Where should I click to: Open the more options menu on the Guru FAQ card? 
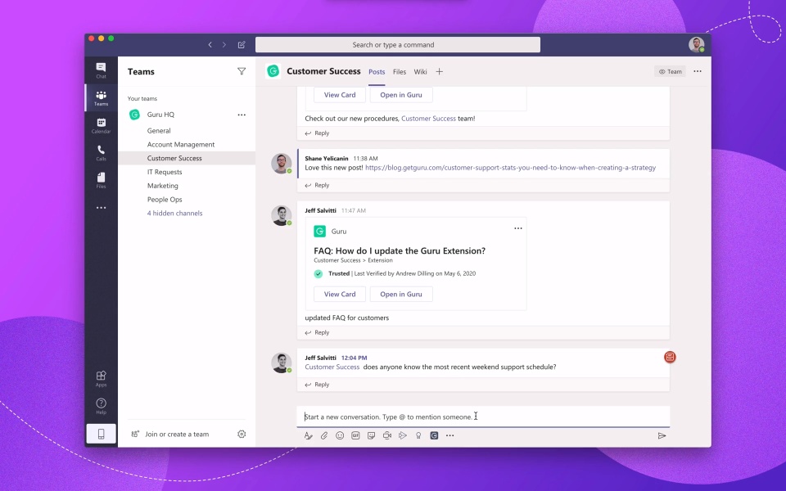[517, 228]
